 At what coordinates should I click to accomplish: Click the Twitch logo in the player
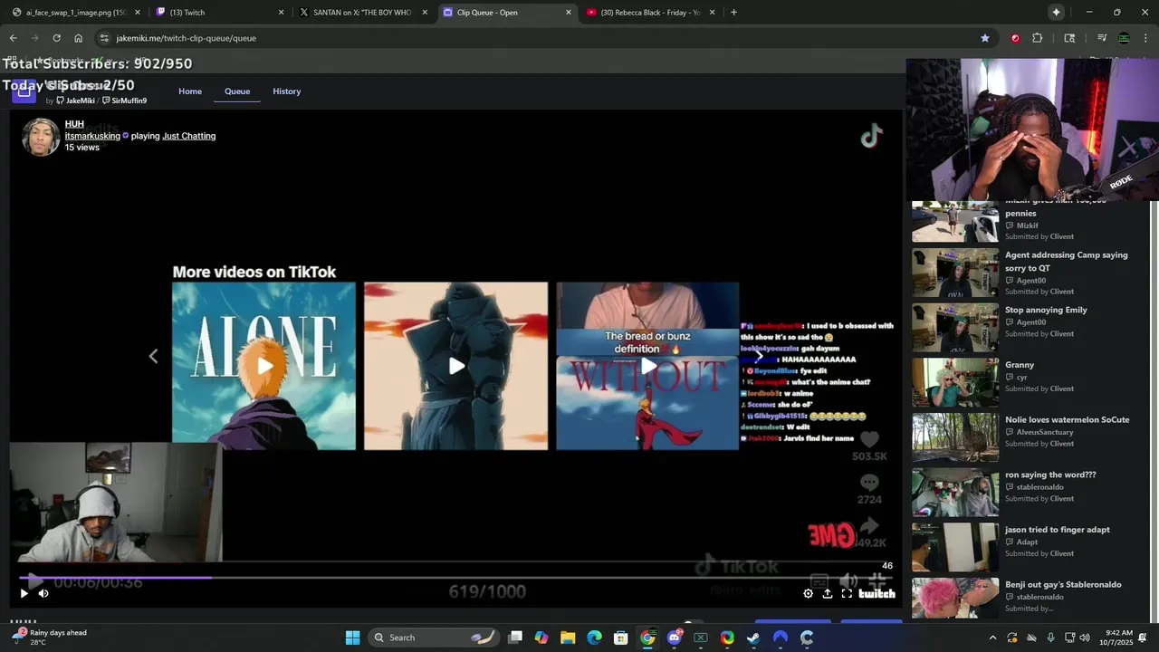(876, 594)
